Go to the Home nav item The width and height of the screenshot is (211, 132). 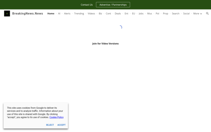click(x=51, y=14)
